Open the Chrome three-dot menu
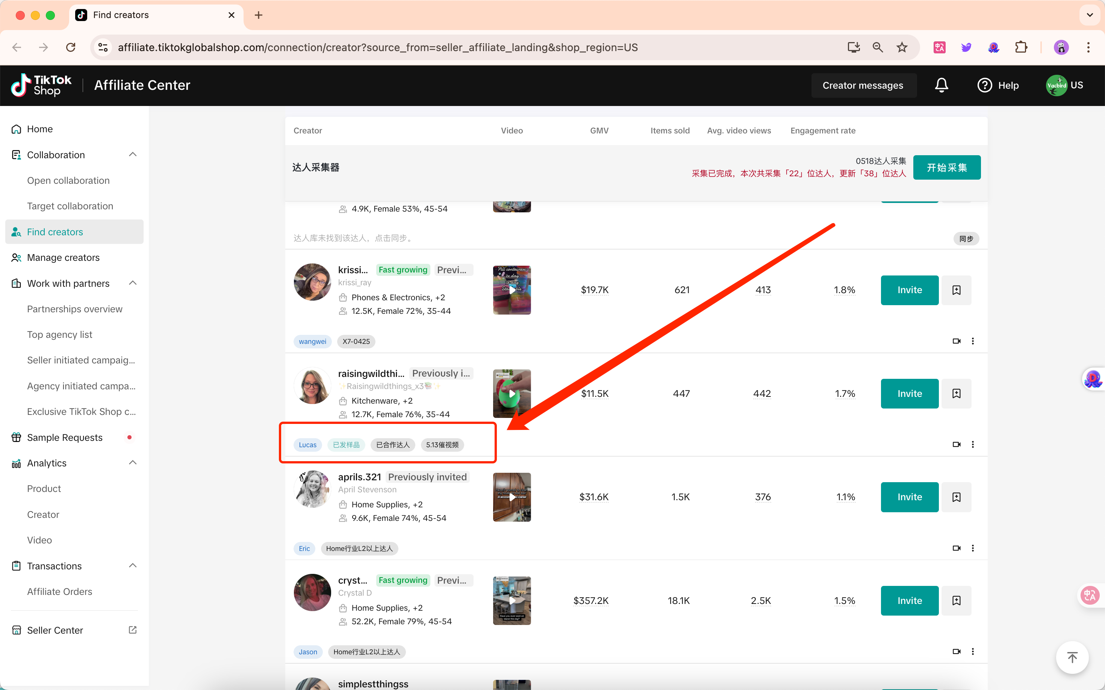The image size is (1105, 690). pos(1088,47)
